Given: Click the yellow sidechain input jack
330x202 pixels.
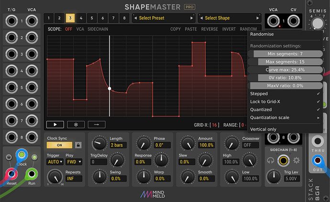Looking at the screenshot, I should (283, 160).
